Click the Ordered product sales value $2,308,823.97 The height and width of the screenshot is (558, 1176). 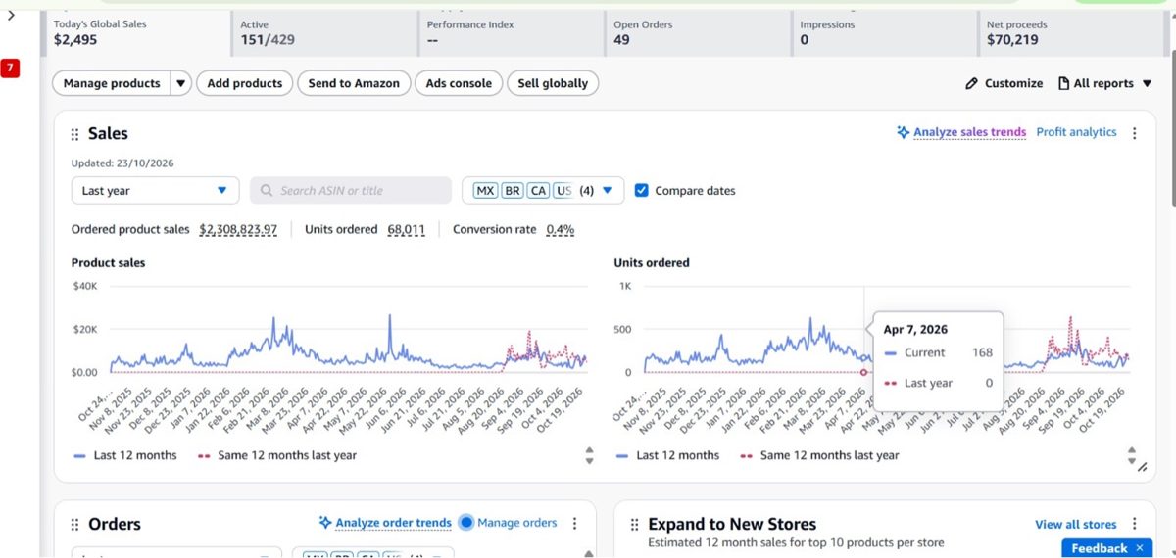point(238,230)
